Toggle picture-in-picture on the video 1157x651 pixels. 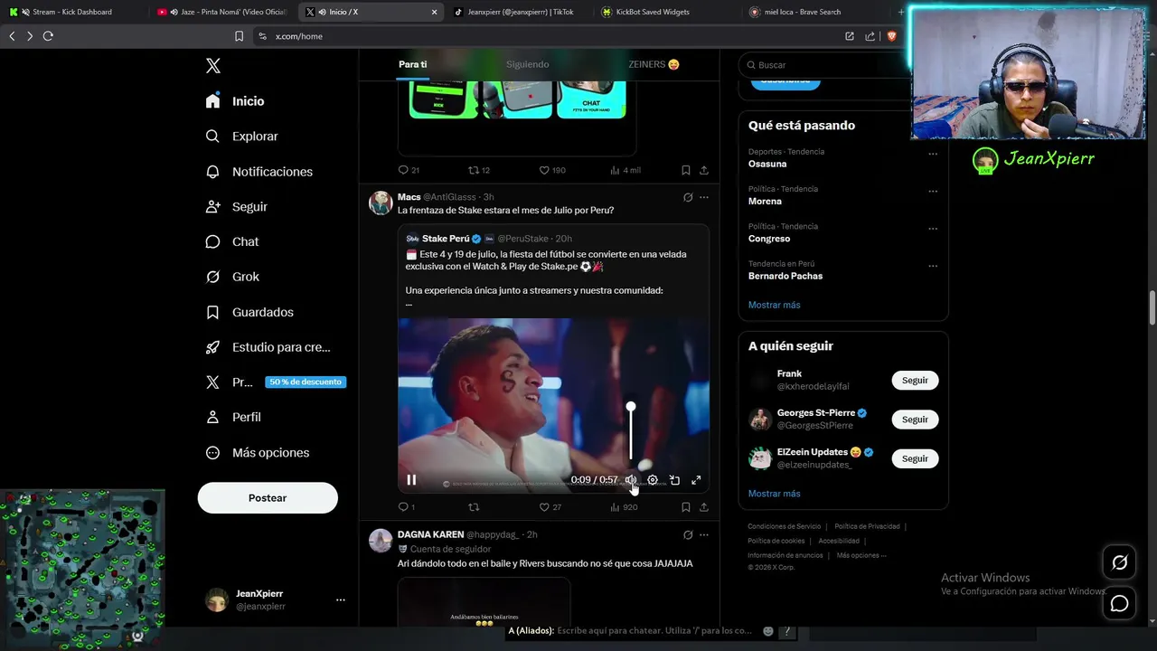pyautogui.click(x=674, y=480)
